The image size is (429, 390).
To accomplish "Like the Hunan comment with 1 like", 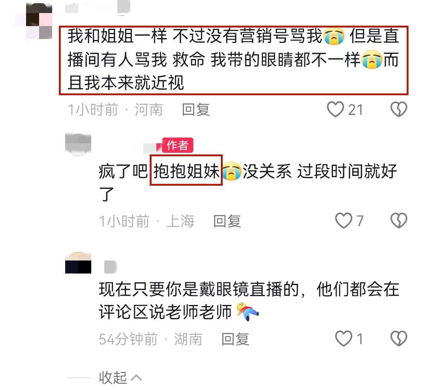I will pos(344,339).
